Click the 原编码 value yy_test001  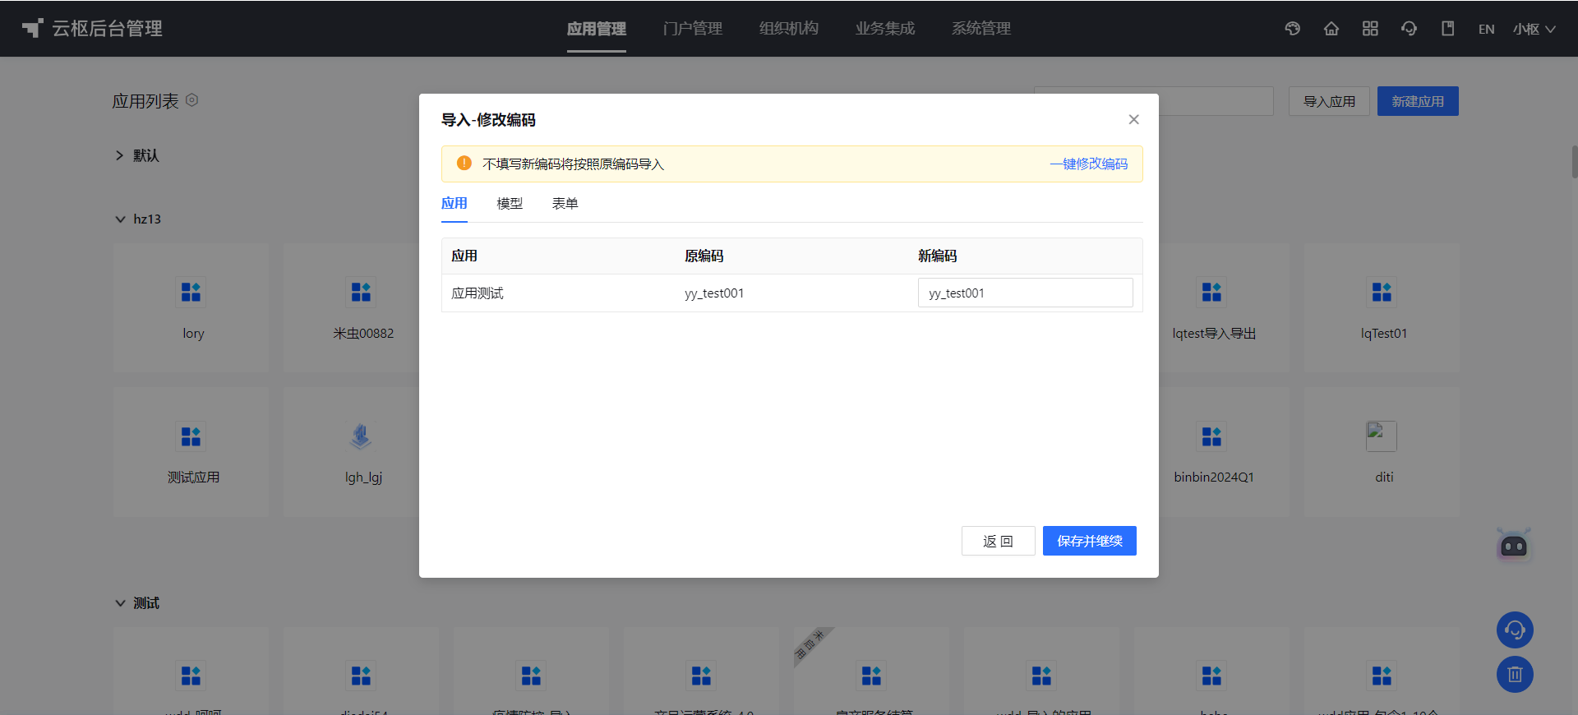point(714,293)
